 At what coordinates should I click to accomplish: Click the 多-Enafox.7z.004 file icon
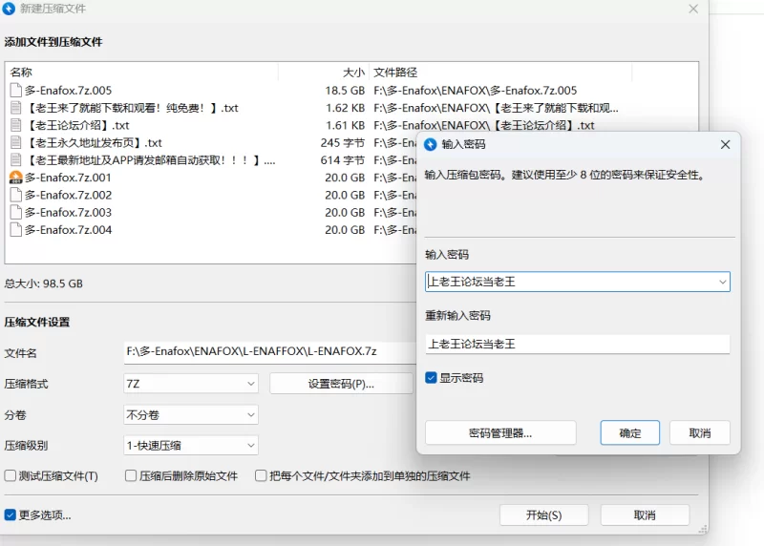click(15, 230)
